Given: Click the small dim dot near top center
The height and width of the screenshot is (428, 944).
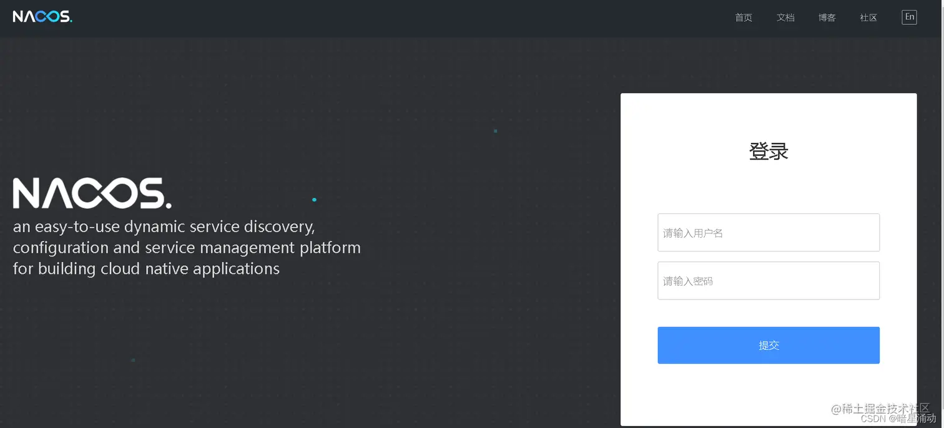Looking at the screenshot, I should coord(495,131).
